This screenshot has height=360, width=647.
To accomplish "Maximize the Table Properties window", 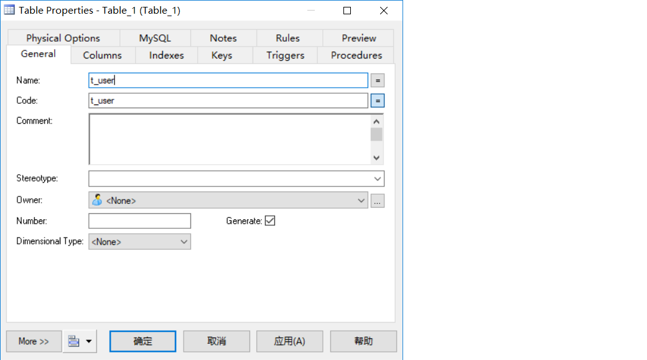I will coord(347,11).
